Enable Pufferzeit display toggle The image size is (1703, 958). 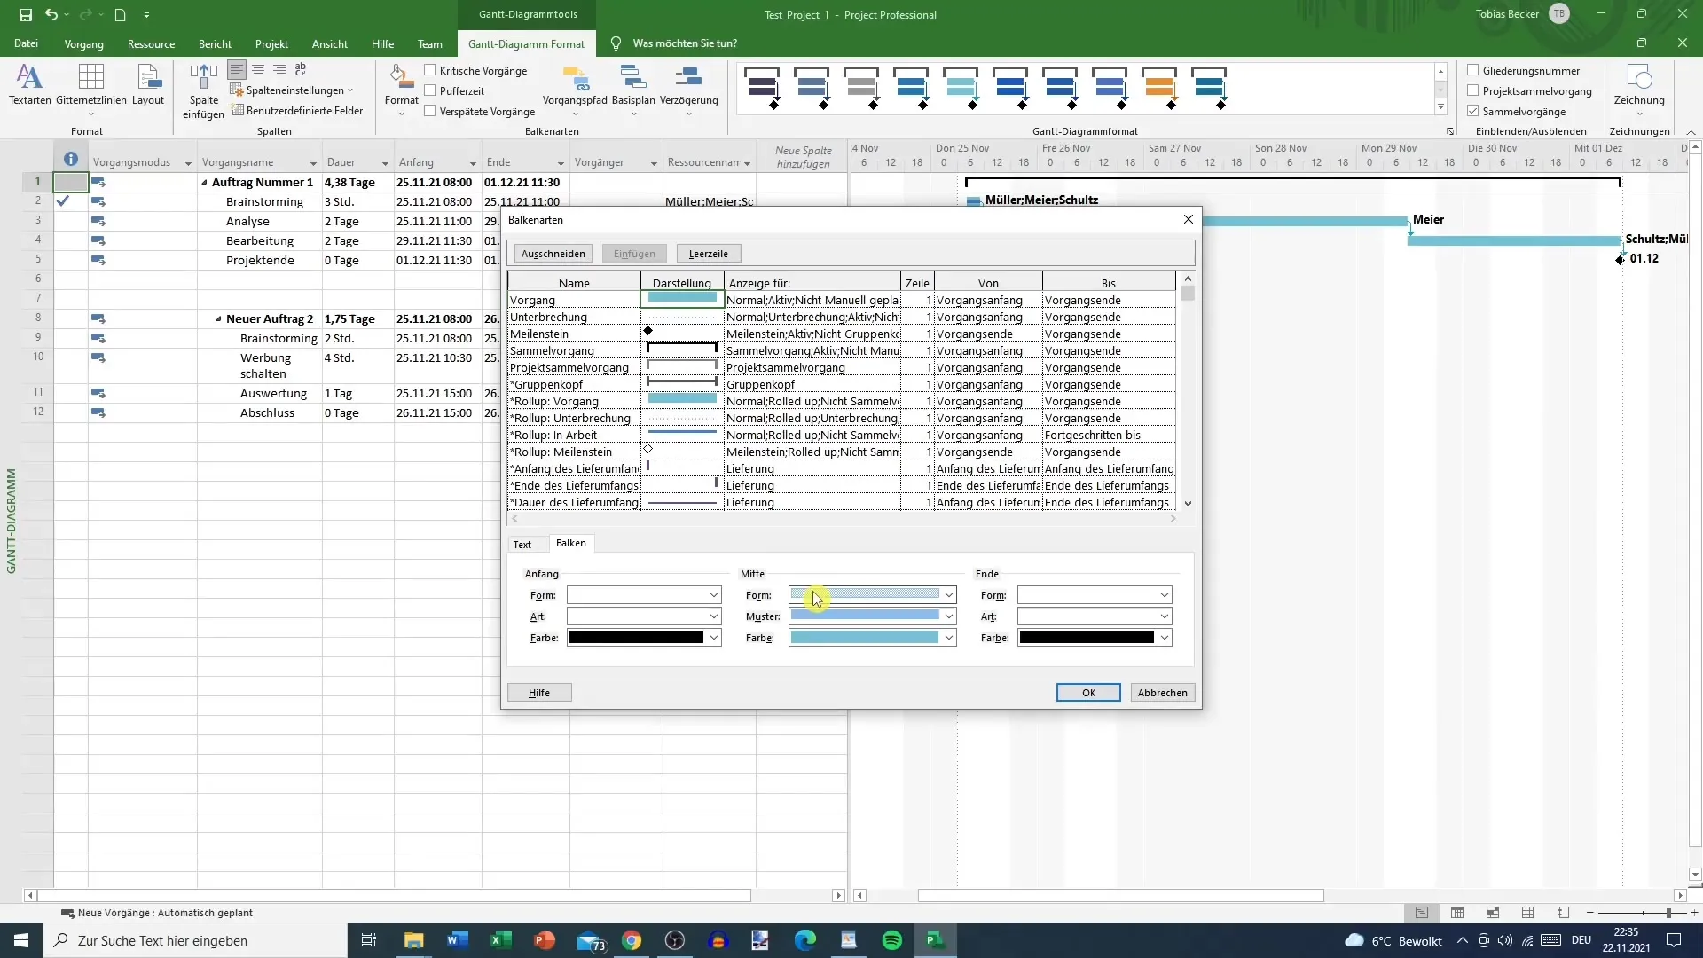429,90
